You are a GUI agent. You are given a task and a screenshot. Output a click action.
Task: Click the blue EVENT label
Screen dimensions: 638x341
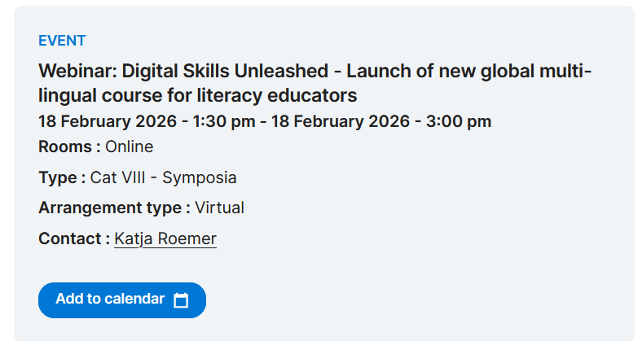tap(62, 41)
